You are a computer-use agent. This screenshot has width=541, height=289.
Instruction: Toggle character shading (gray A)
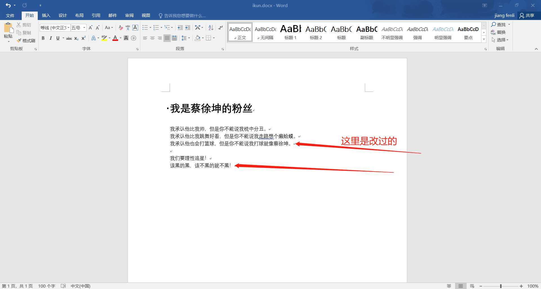126,38
